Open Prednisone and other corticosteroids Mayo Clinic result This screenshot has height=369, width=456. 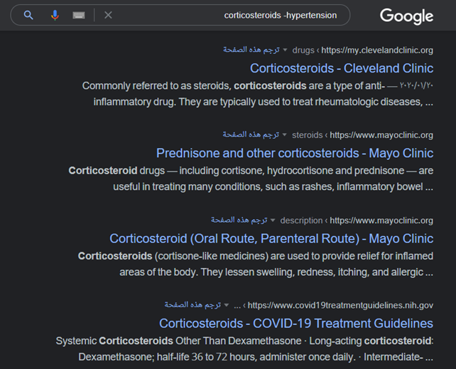(x=294, y=153)
